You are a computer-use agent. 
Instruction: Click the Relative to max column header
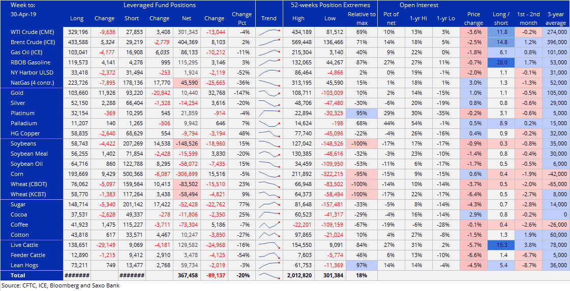pos(362,18)
